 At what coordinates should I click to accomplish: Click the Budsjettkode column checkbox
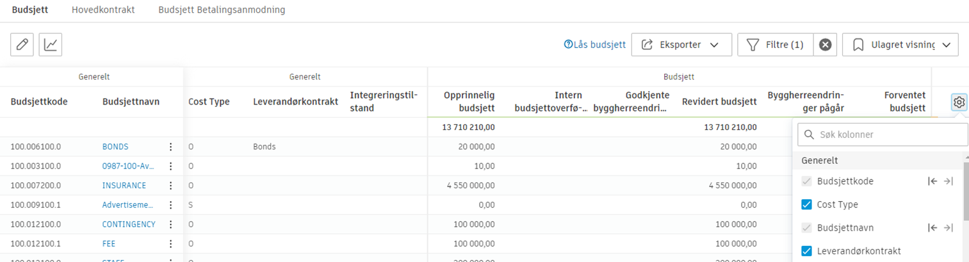807,181
